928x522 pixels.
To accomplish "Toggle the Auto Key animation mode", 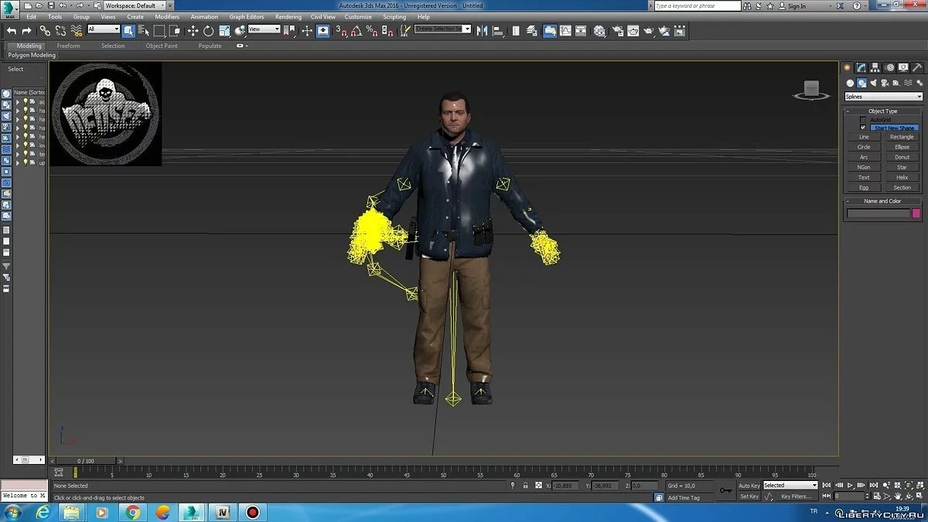I will coord(749,486).
